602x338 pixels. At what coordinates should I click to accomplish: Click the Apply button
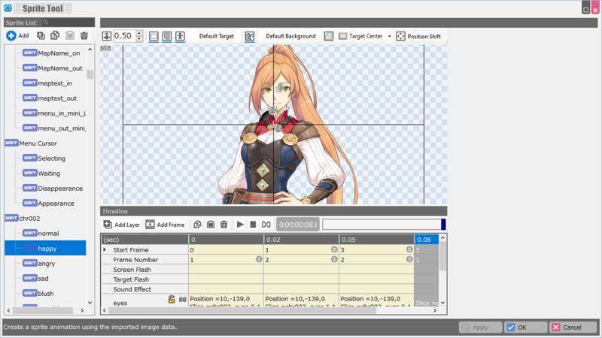(480, 327)
